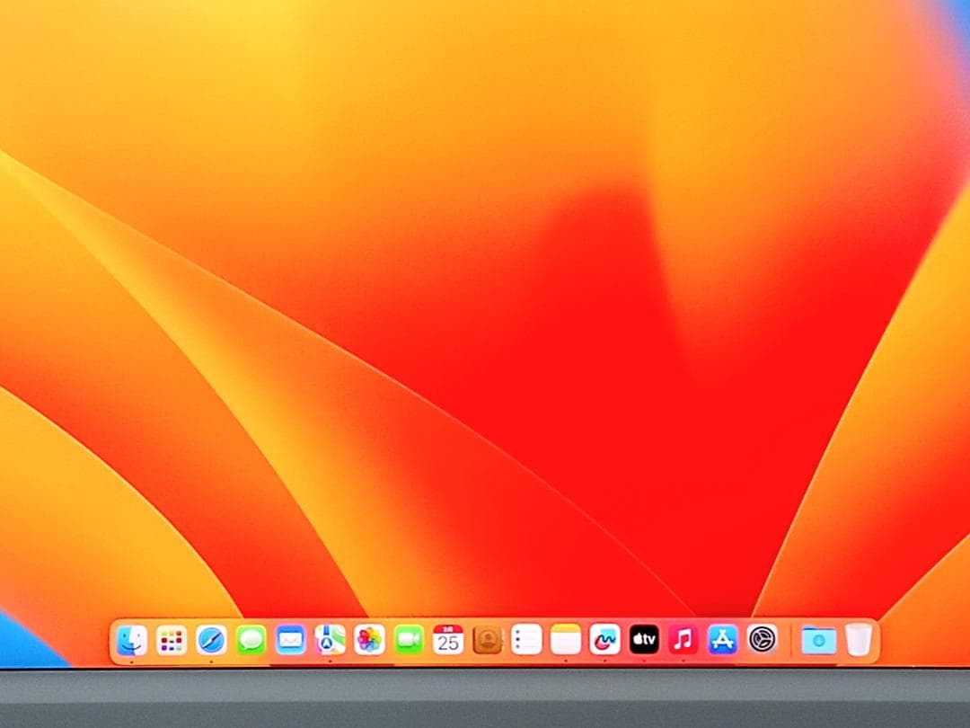The width and height of the screenshot is (970, 728).
Task: Launch the Maps app
Action: 328,640
